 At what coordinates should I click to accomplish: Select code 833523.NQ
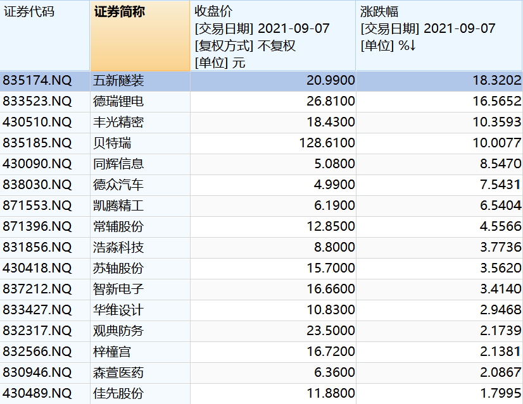tap(37, 101)
